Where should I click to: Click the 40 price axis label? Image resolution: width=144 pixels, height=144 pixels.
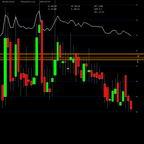tap(137, 81)
